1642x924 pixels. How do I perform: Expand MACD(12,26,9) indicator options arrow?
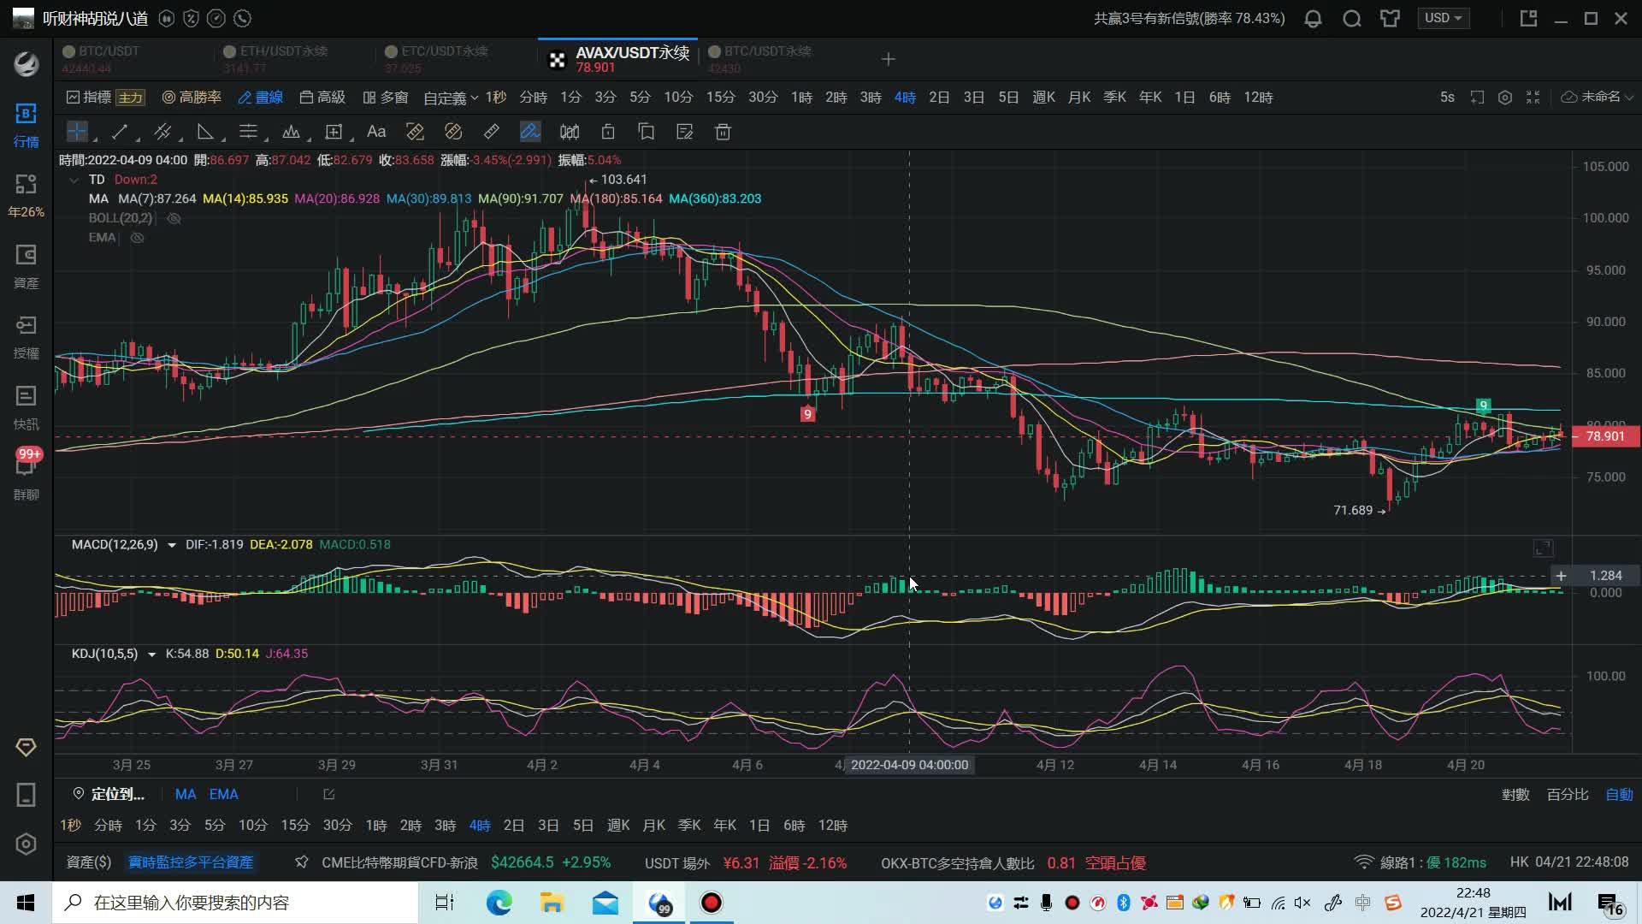(171, 545)
